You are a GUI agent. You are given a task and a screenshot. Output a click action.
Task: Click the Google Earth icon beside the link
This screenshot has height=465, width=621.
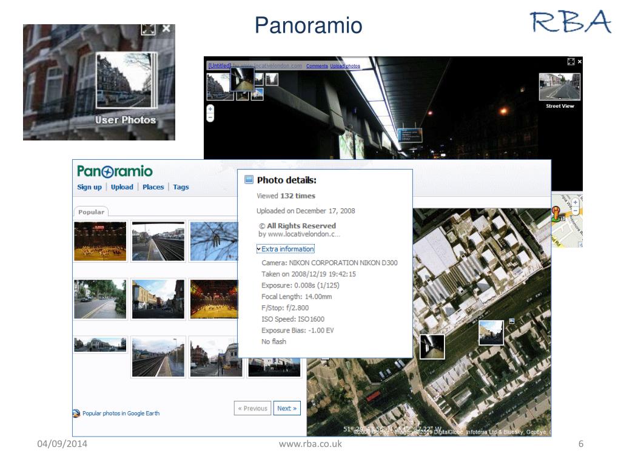[x=76, y=413]
